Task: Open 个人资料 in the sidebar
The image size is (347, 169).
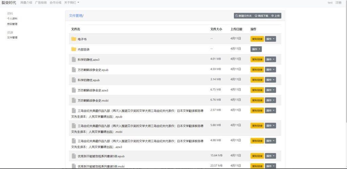Action: (12, 19)
